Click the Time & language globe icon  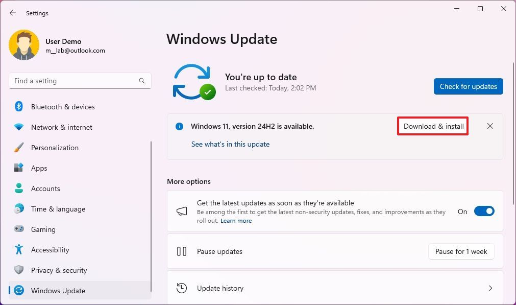click(x=19, y=208)
